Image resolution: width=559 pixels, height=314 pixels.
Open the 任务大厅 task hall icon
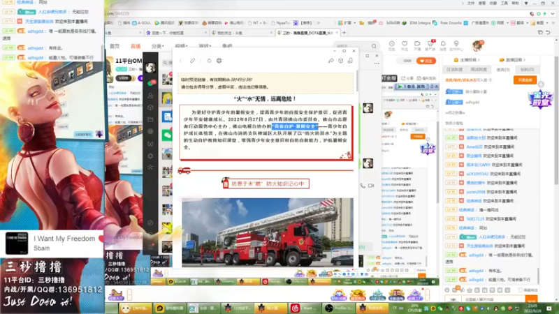116,294
